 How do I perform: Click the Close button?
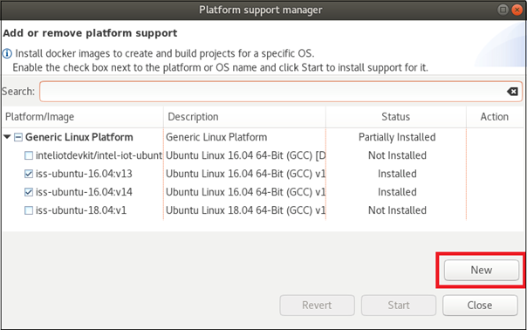480,306
